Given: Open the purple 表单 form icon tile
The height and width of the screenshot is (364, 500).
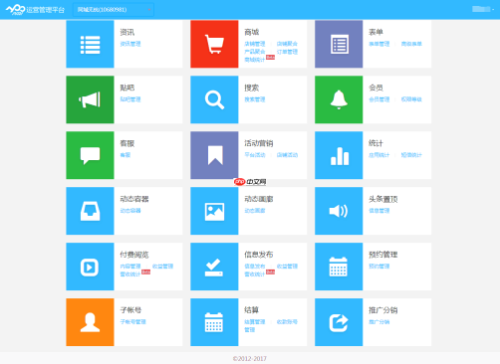Looking at the screenshot, I should (x=339, y=44).
